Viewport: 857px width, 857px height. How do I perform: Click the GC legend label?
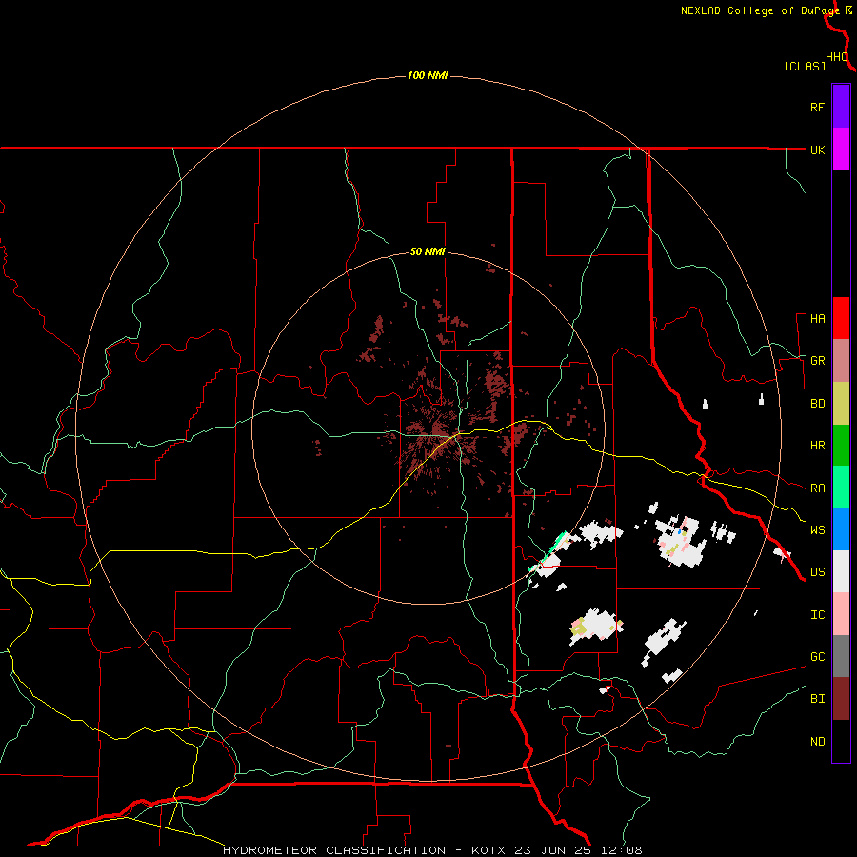[817, 656]
